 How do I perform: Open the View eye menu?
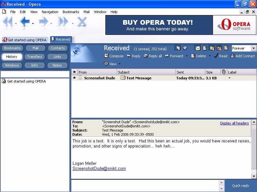[110, 64]
